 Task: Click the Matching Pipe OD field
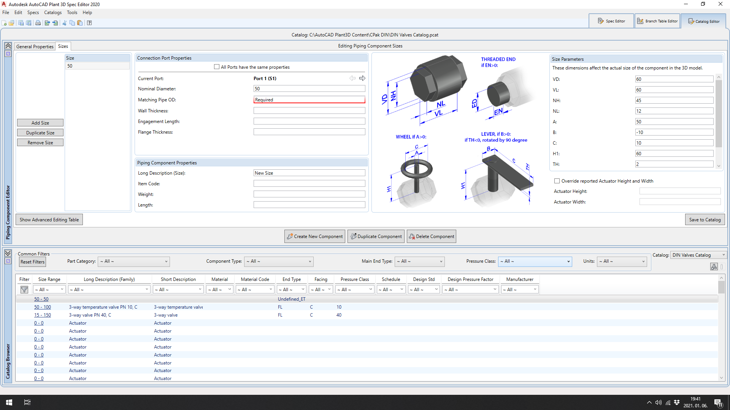click(309, 100)
